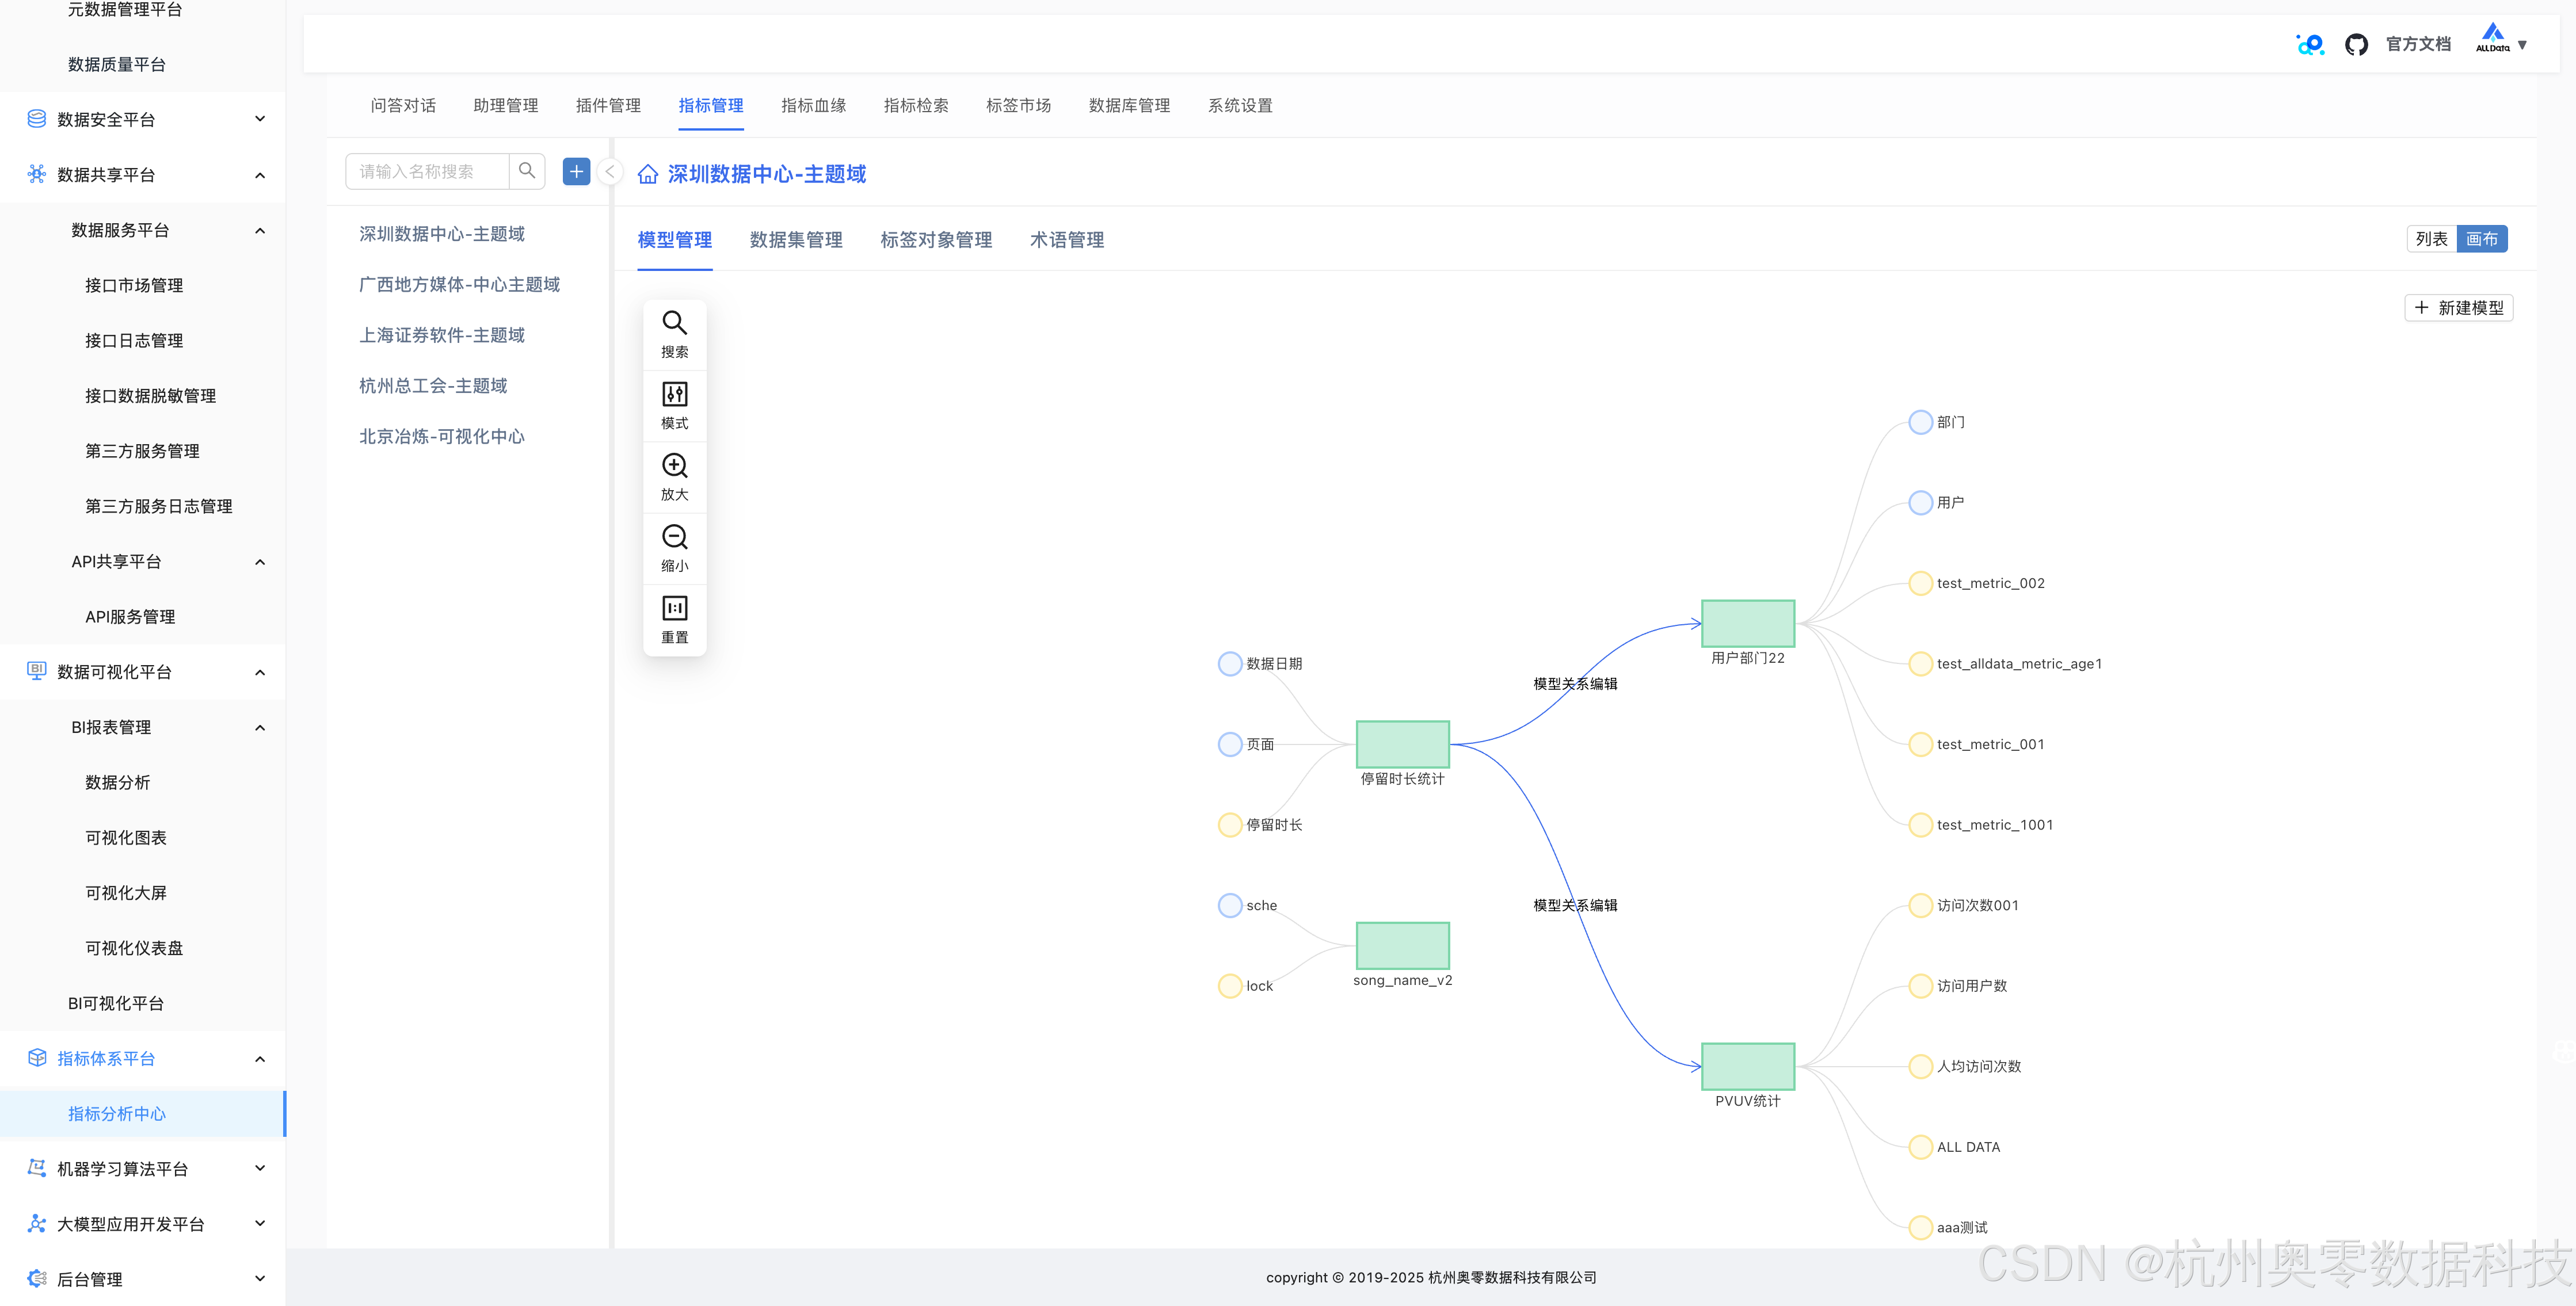Reset the canvas view with 重置

tap(674, 619)
